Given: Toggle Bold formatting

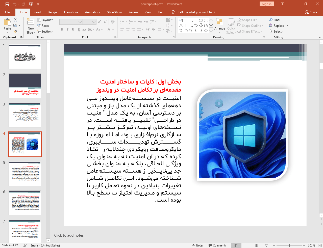Looking at the screenshot, I should click(62, 30).
